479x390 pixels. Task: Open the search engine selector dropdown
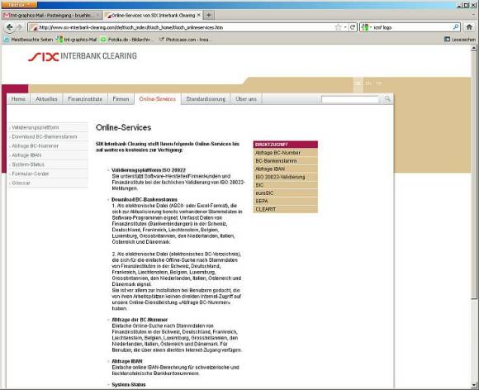367,27
